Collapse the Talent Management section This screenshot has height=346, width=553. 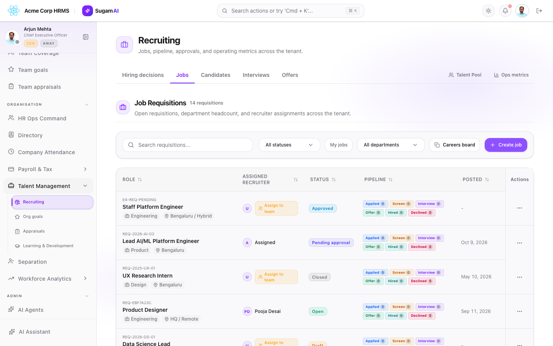(x=48, y=186)
